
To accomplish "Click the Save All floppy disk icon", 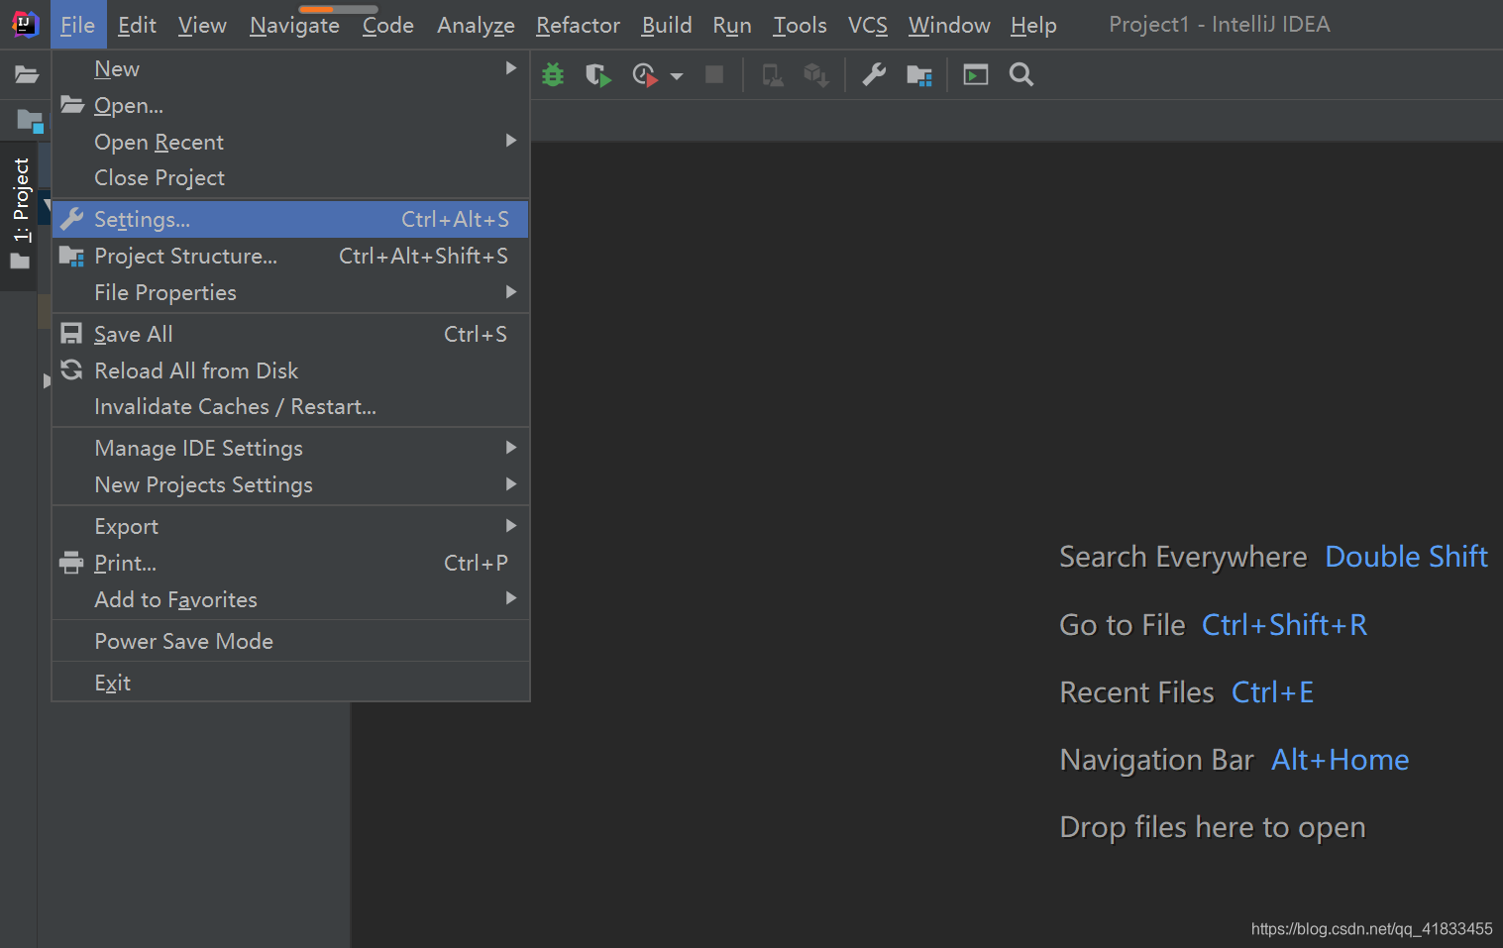I will click(71, 333).
